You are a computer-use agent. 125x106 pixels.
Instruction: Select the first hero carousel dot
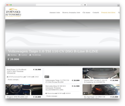57,65
